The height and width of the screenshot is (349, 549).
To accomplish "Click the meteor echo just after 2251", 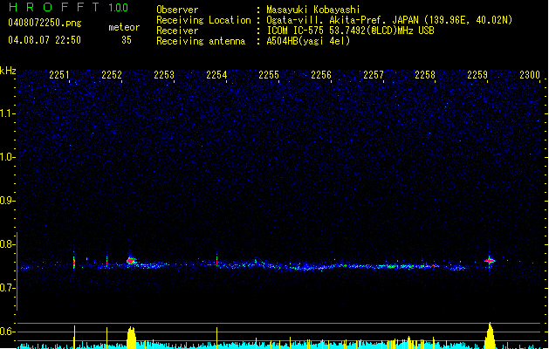I will (x=74, y=262).
